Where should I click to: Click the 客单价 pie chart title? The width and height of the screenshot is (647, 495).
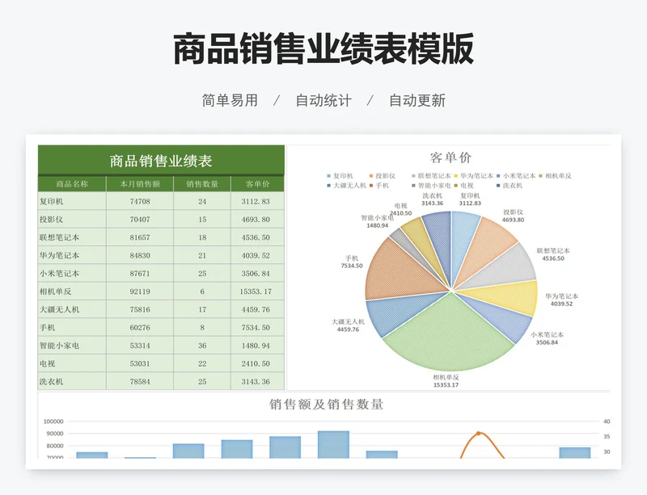(450, 157)
